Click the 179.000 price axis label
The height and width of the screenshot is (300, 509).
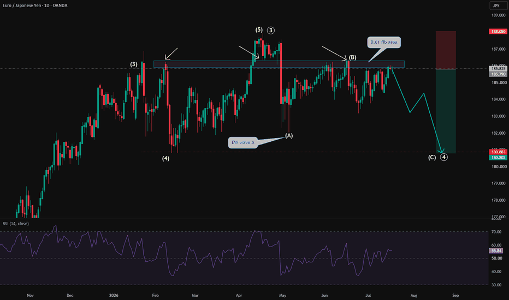[499, 184]
